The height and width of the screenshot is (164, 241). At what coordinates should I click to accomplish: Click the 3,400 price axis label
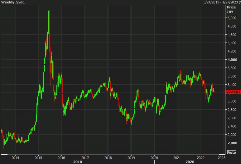(232, 85)
